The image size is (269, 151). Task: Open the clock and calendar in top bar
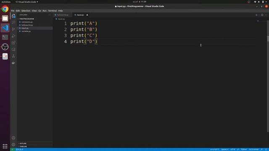tap(140, 2)
